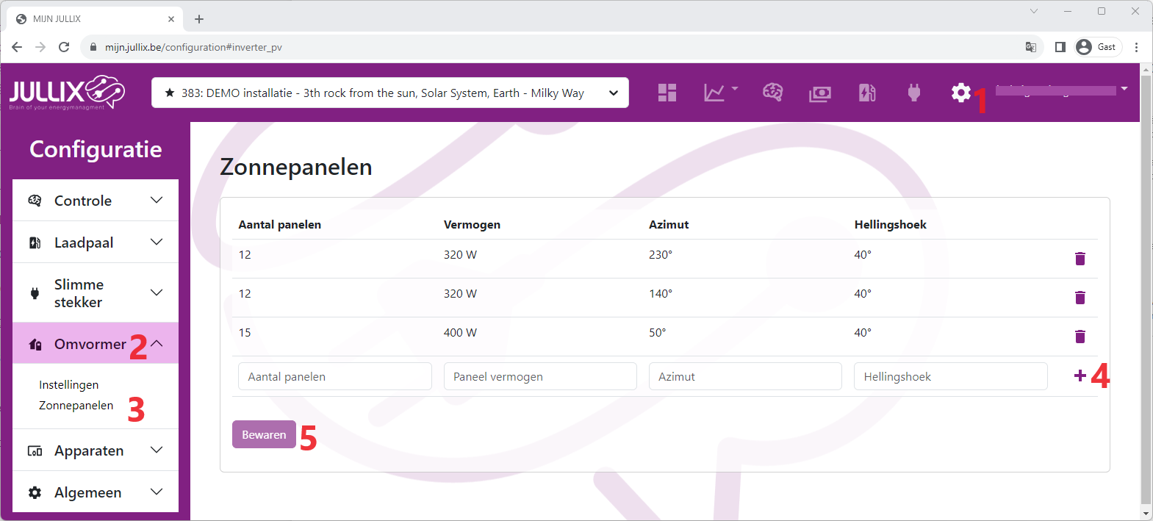The width and height of the screenshot is (1153, 521).
Task: Open the installation selector dropdown
Action: pos(389,93)
